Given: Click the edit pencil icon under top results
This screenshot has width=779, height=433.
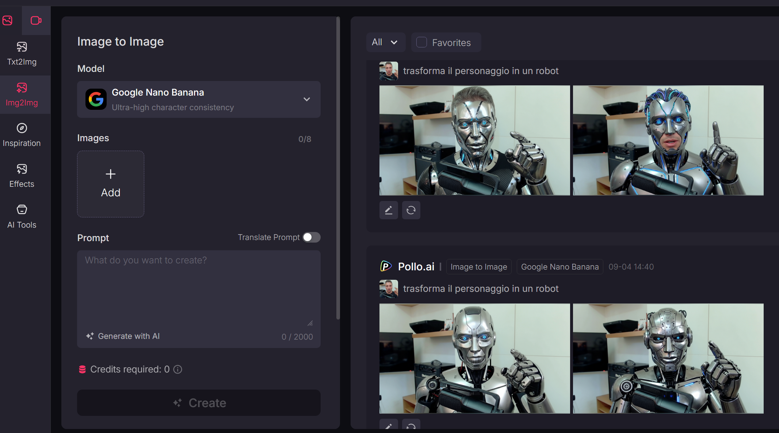Looking at the screenshot, I should point(389,210).
